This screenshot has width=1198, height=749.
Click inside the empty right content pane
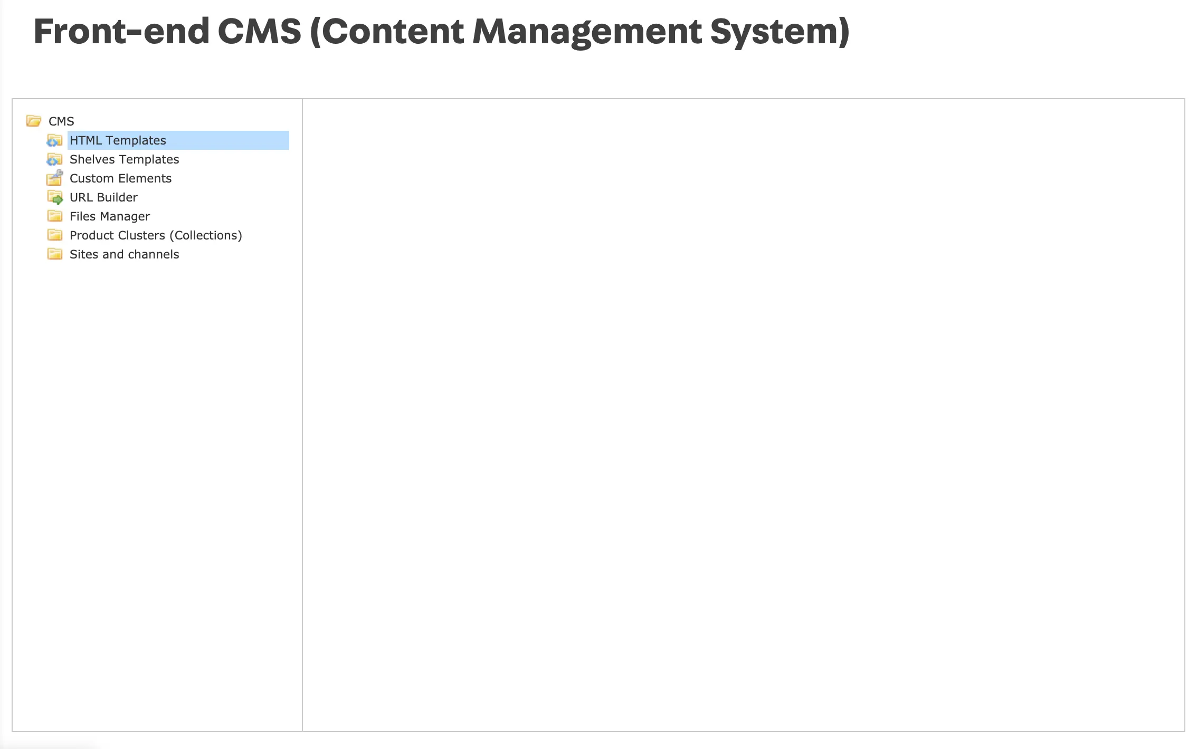coord(743,415)
